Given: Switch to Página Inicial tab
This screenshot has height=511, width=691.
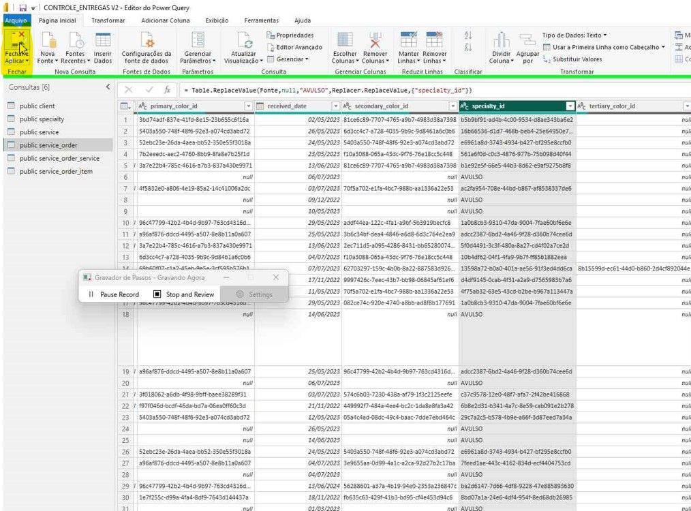Looking at the screenshot, I should (x=57, y=20).
